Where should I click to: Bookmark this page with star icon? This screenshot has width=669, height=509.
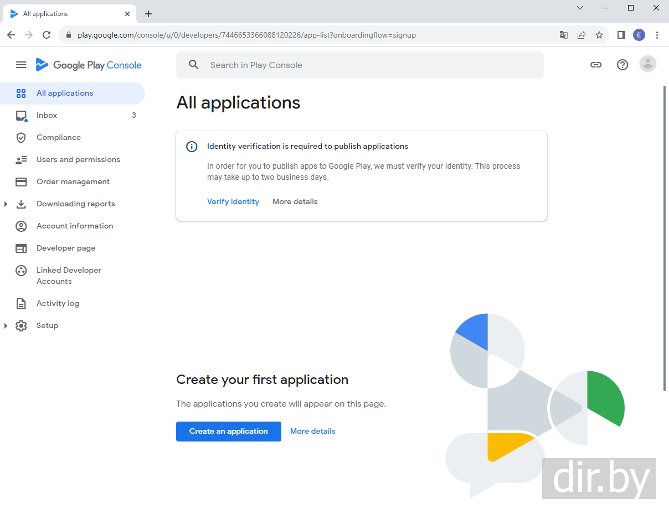click(599, 35)
